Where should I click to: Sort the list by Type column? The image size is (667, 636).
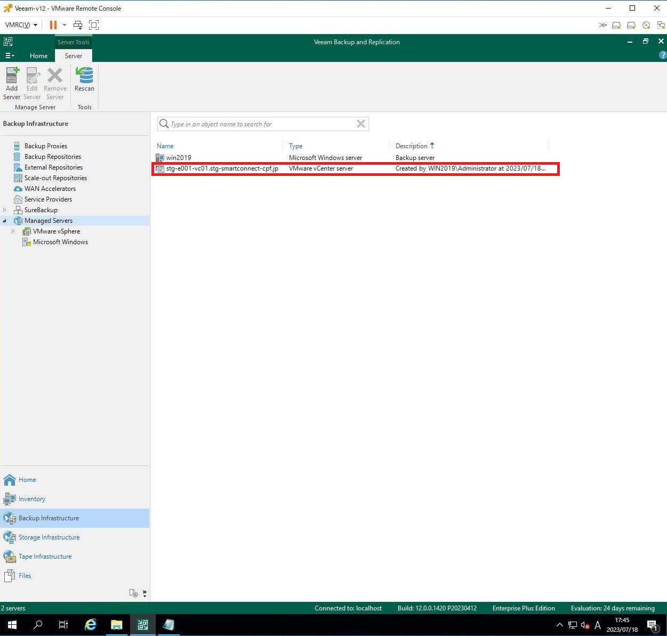tap(296, 146)
